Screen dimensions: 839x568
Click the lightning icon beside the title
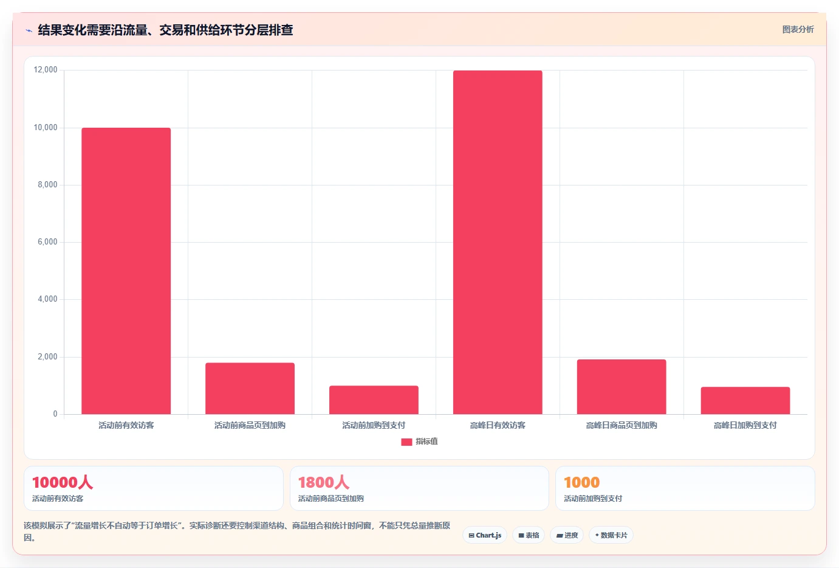(x=29, y=30)
